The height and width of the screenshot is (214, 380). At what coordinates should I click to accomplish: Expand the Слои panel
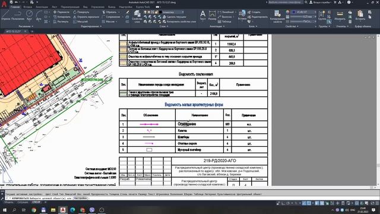pos(164,26)
